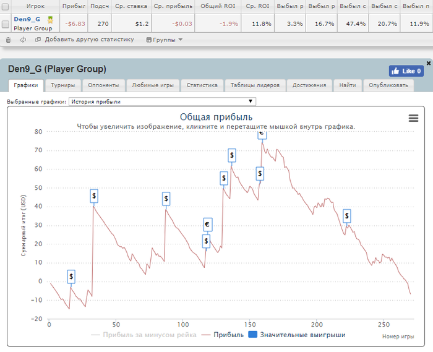Switch to the Достижения tab

click(x=309, y=85)
